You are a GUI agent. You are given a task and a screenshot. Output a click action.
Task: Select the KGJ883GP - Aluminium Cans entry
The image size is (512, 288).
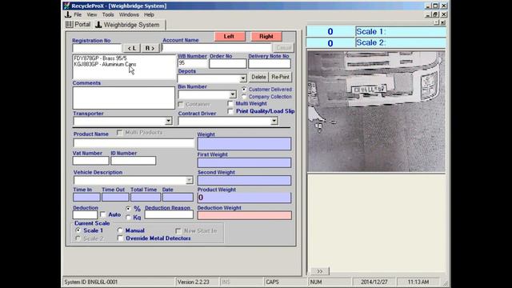click(x=105, y=64)
